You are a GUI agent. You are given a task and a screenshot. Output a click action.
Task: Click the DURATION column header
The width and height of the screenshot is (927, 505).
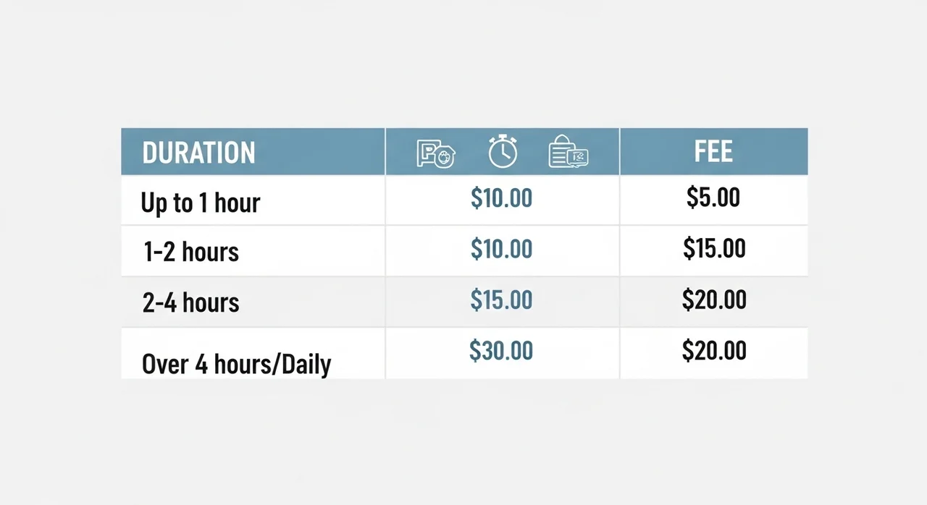click(199, 153)
